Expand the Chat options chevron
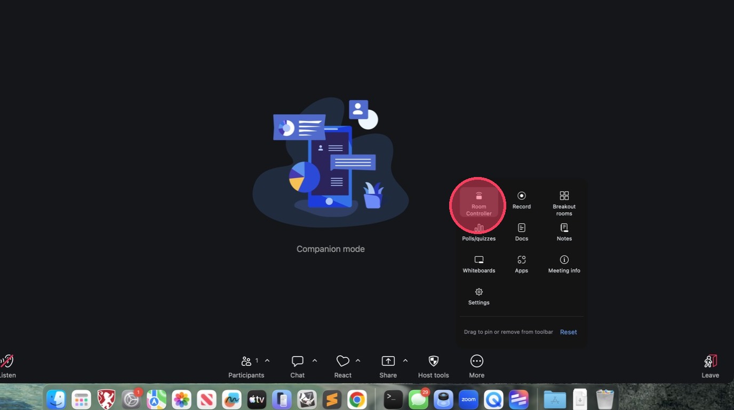 tap(315, 361)
